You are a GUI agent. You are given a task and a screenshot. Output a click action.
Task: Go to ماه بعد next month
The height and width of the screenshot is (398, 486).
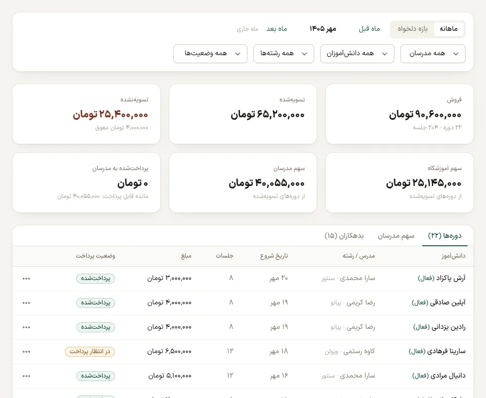pos(277,29)
